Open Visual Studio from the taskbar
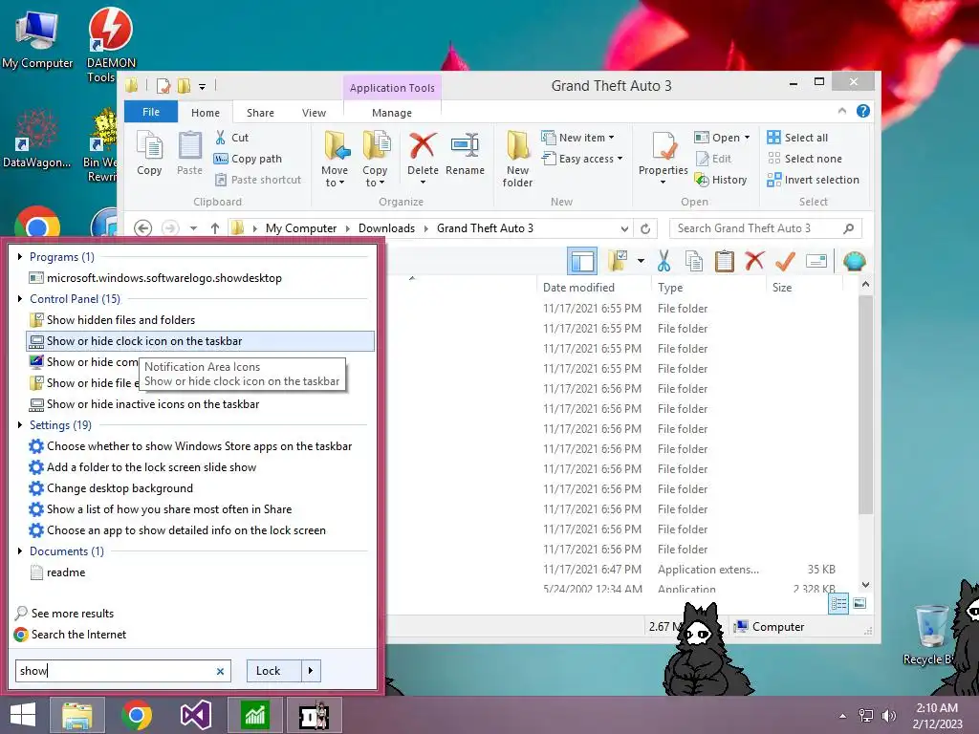 coord(196,715)
